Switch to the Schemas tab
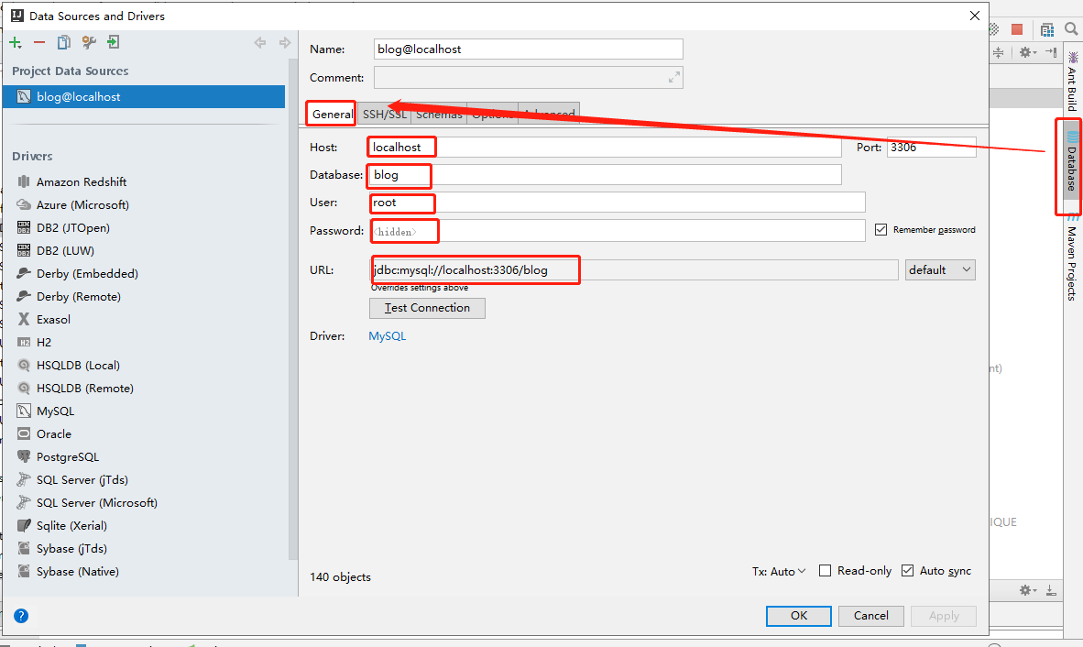 439,114
